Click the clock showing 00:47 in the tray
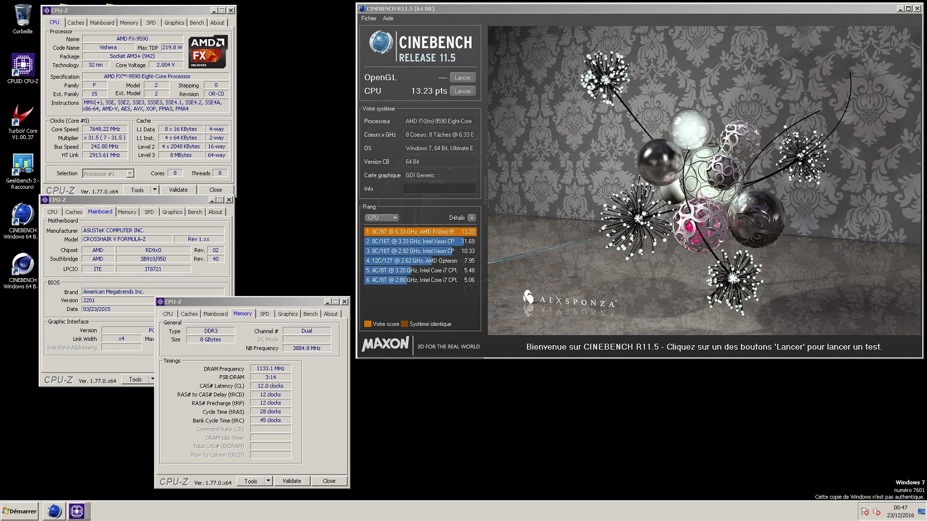 (x=901, y=508)
